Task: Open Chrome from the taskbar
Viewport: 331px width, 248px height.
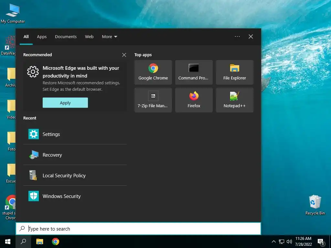Action: pos(56,242)
